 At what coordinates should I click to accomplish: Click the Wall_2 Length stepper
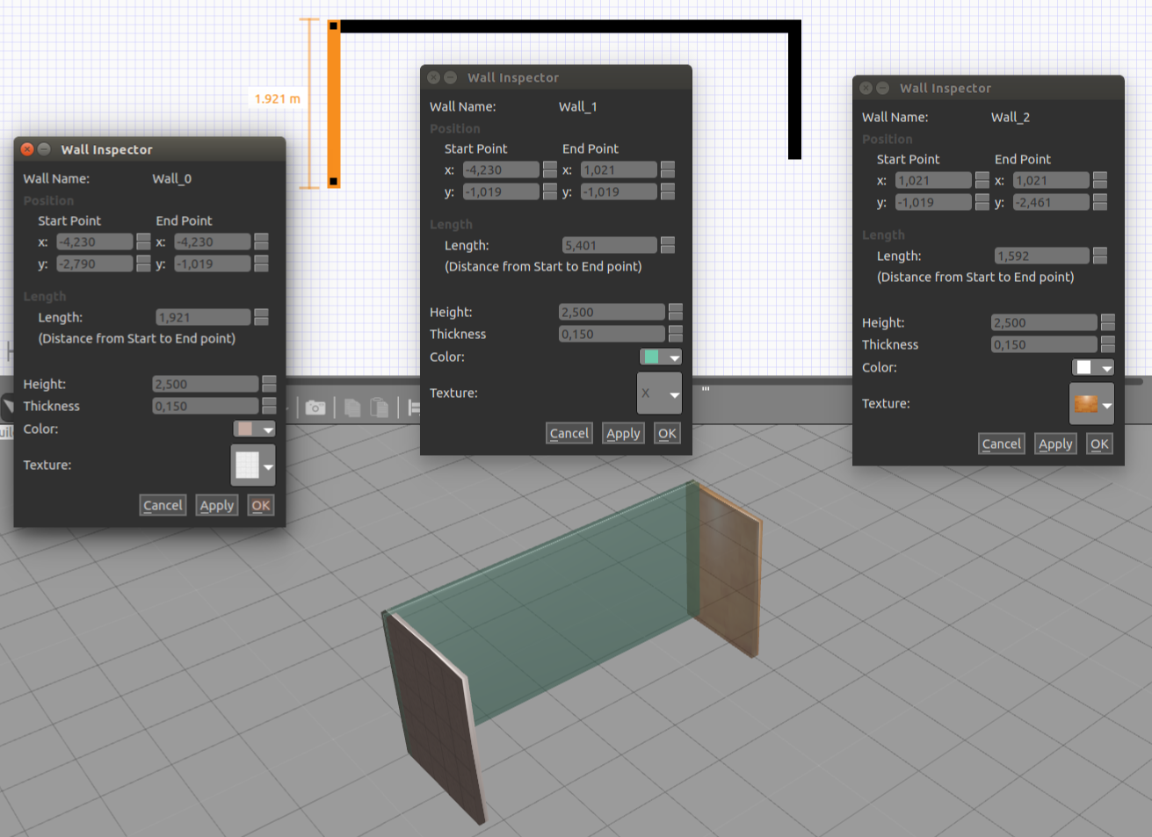[1099, 256]
